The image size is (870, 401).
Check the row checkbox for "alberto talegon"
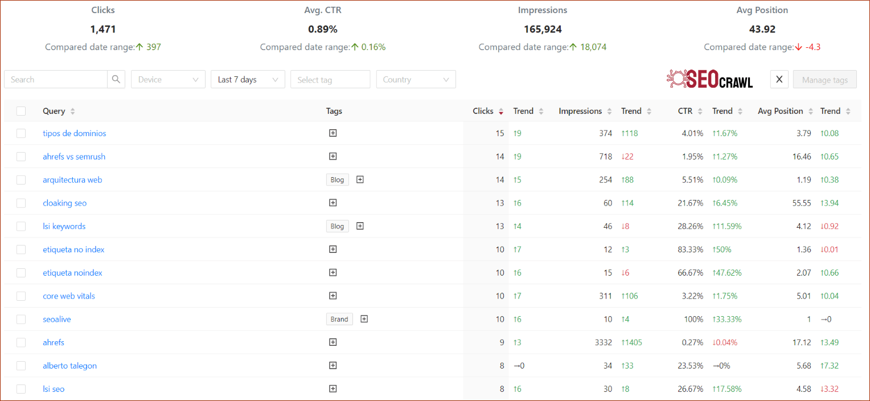(x=21, y=365)
